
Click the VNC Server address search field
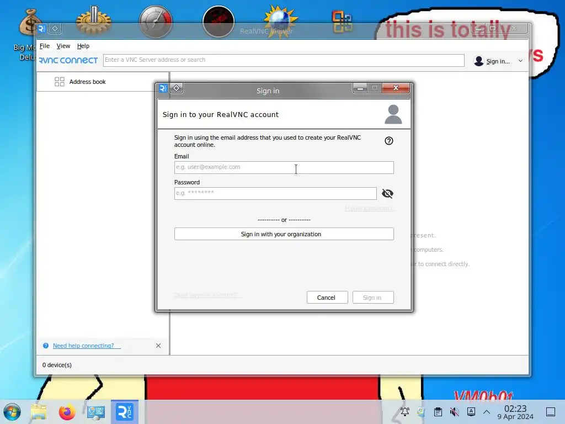point(284,60)
